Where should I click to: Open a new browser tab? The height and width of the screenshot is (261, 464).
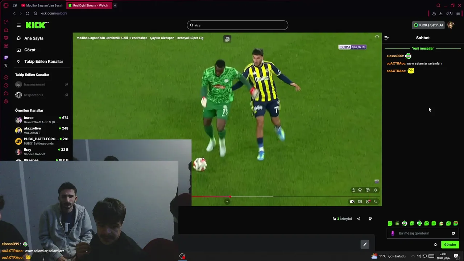pyautogui.click(x=115, y=5)
